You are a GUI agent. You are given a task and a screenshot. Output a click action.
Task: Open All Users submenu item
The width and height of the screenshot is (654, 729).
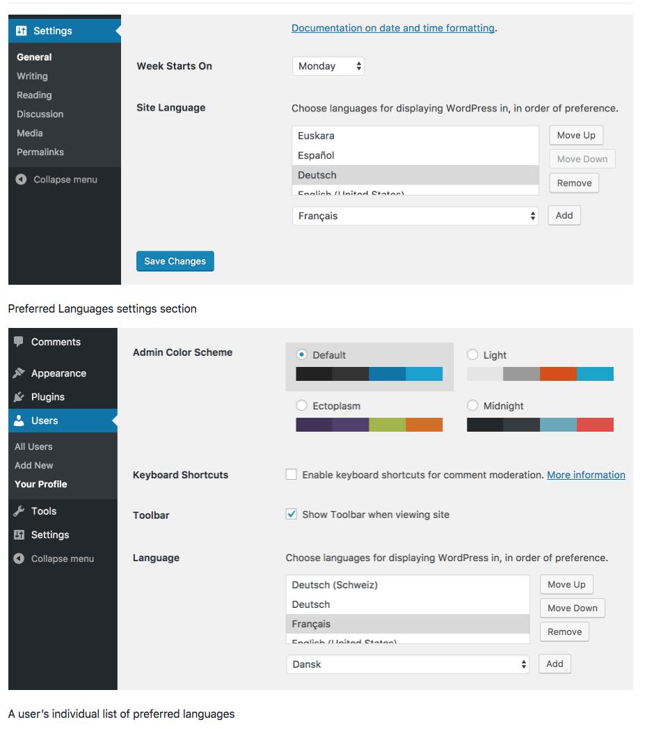(33, 446)
